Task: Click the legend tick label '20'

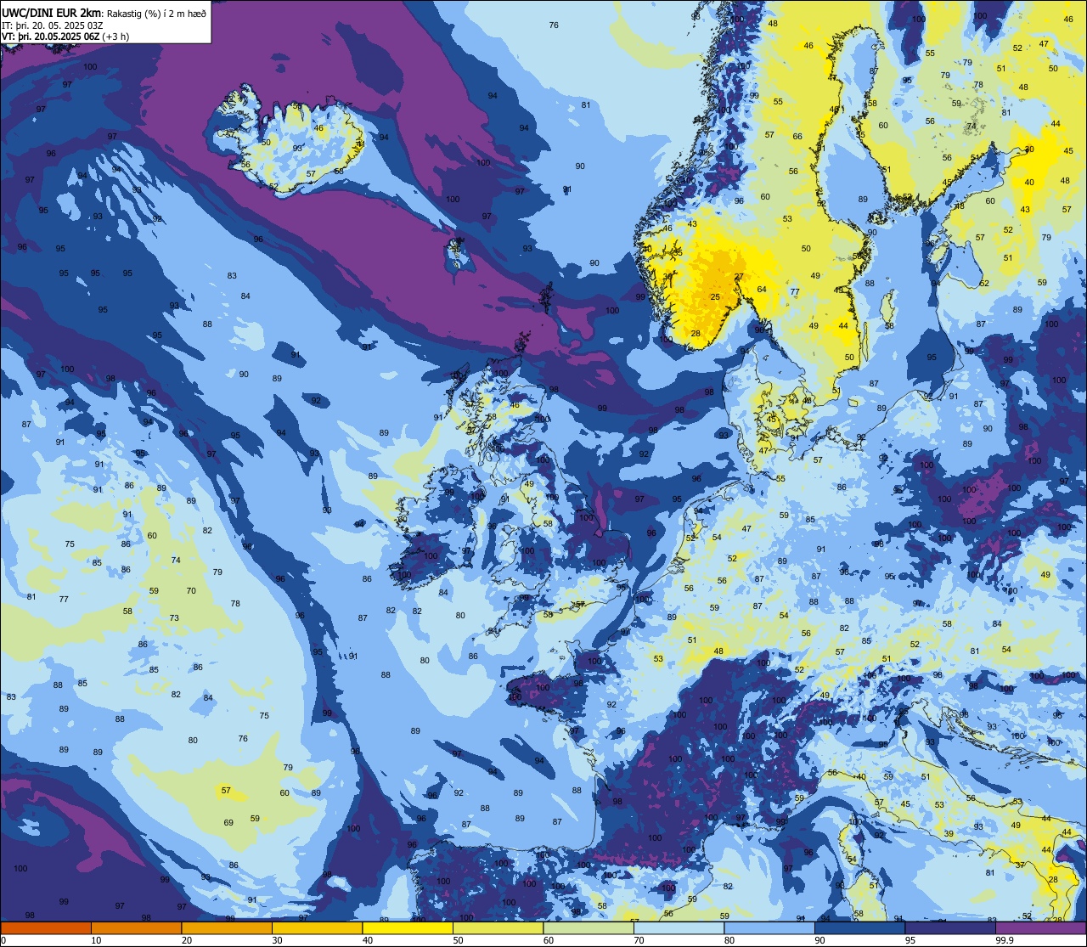Action: click(187, 940)
